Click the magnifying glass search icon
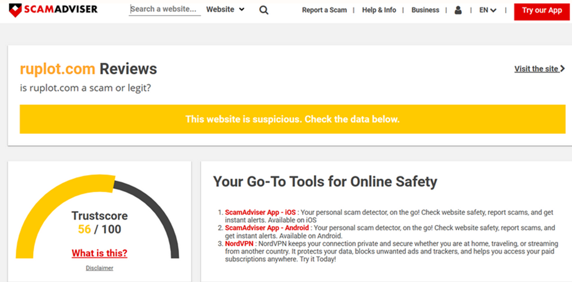The width and height of the screenshot is (572, 282). pos(264,10)
